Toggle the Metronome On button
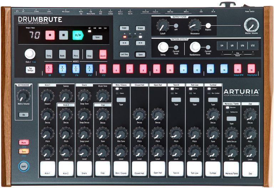Viewport: 274px width, 188px height. tap(23, 115)
